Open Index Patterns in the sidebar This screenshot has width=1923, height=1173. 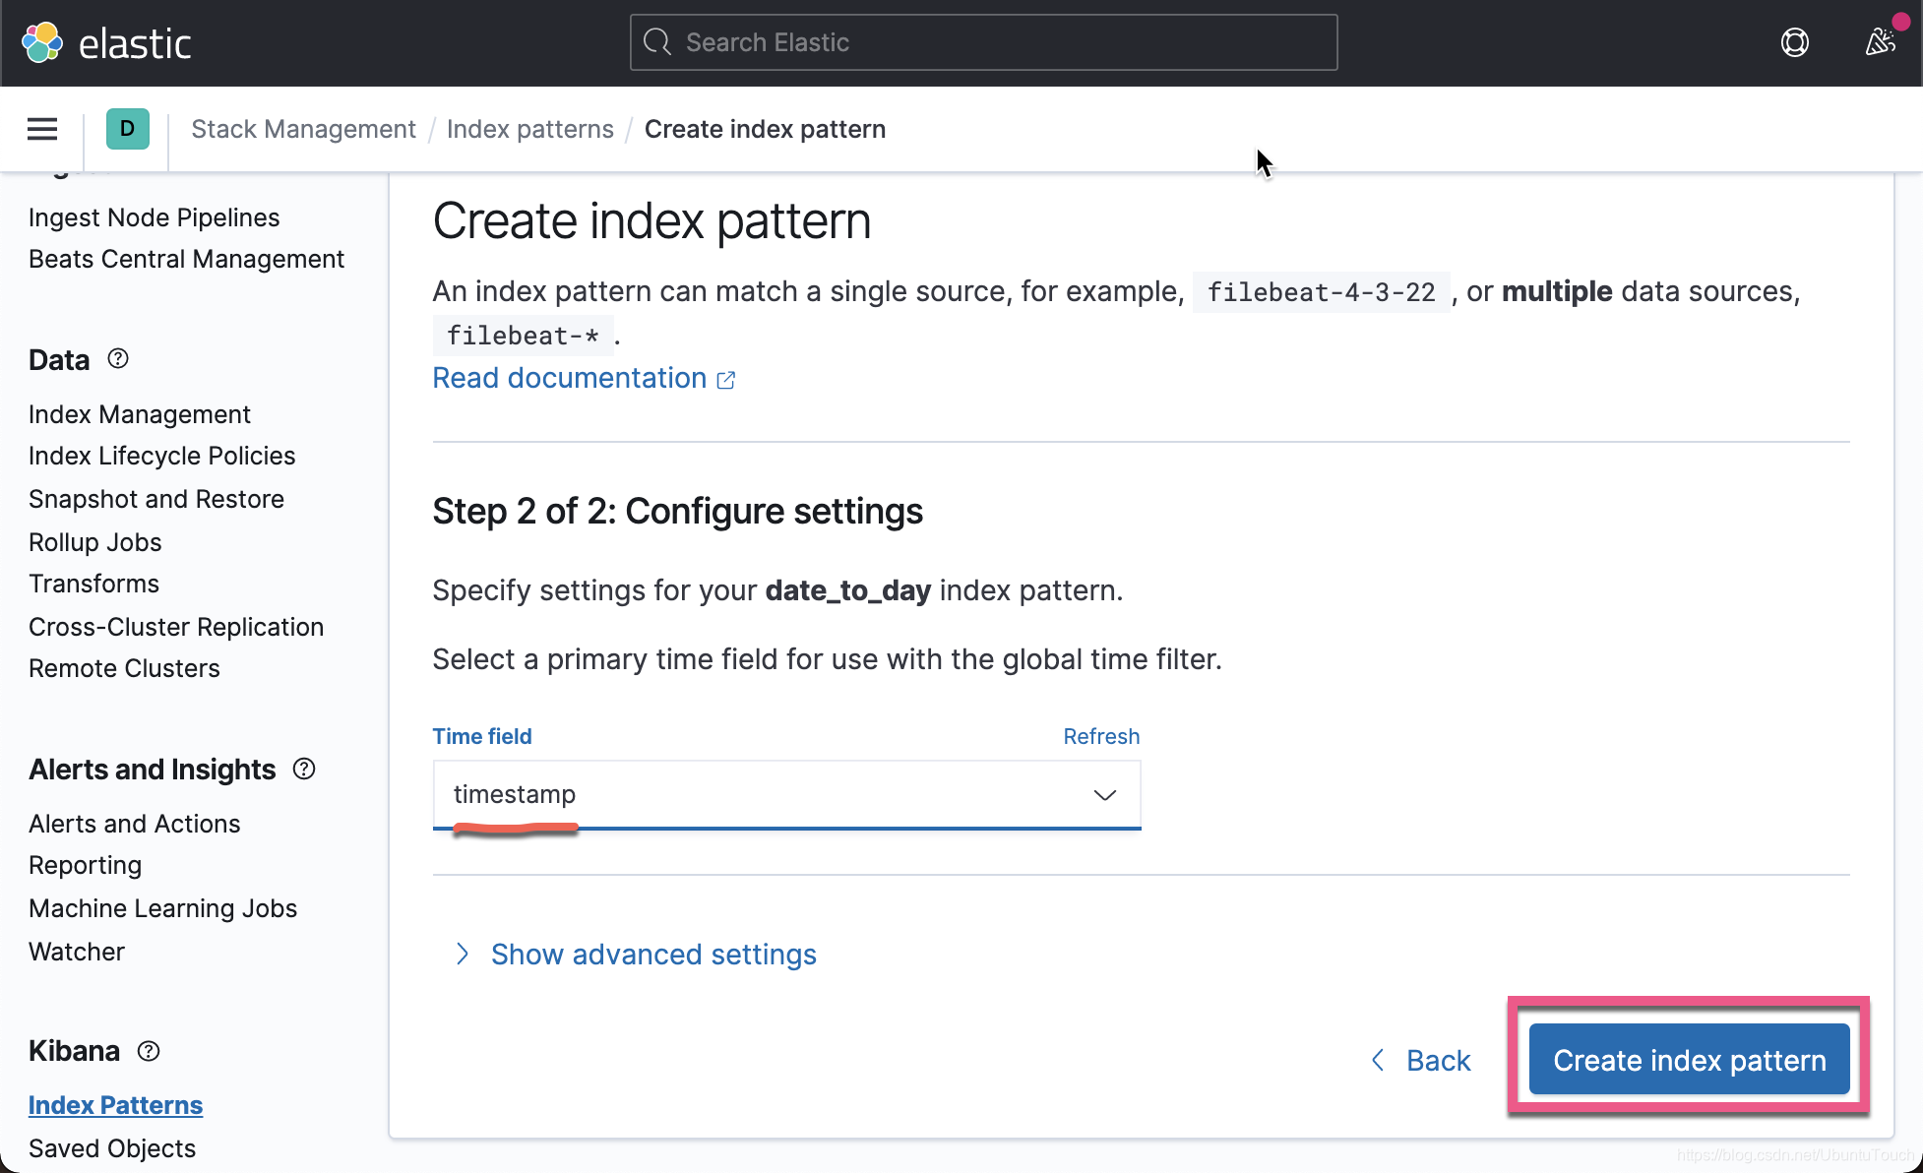(x=115, y=1104)
